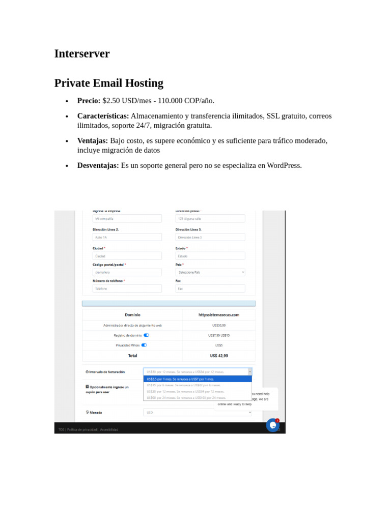Expand the Intervalo de facturación combo box

[198, 372]
